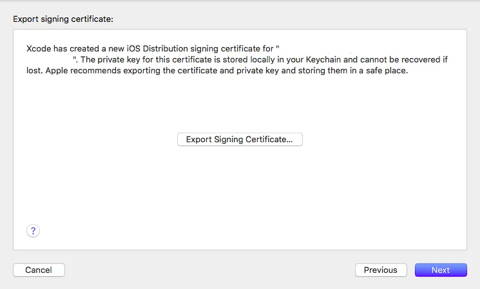Viewport: 480px width, 289px height.
Task: Click the Export Signing Certificate button
Action: tap(240, 139)
